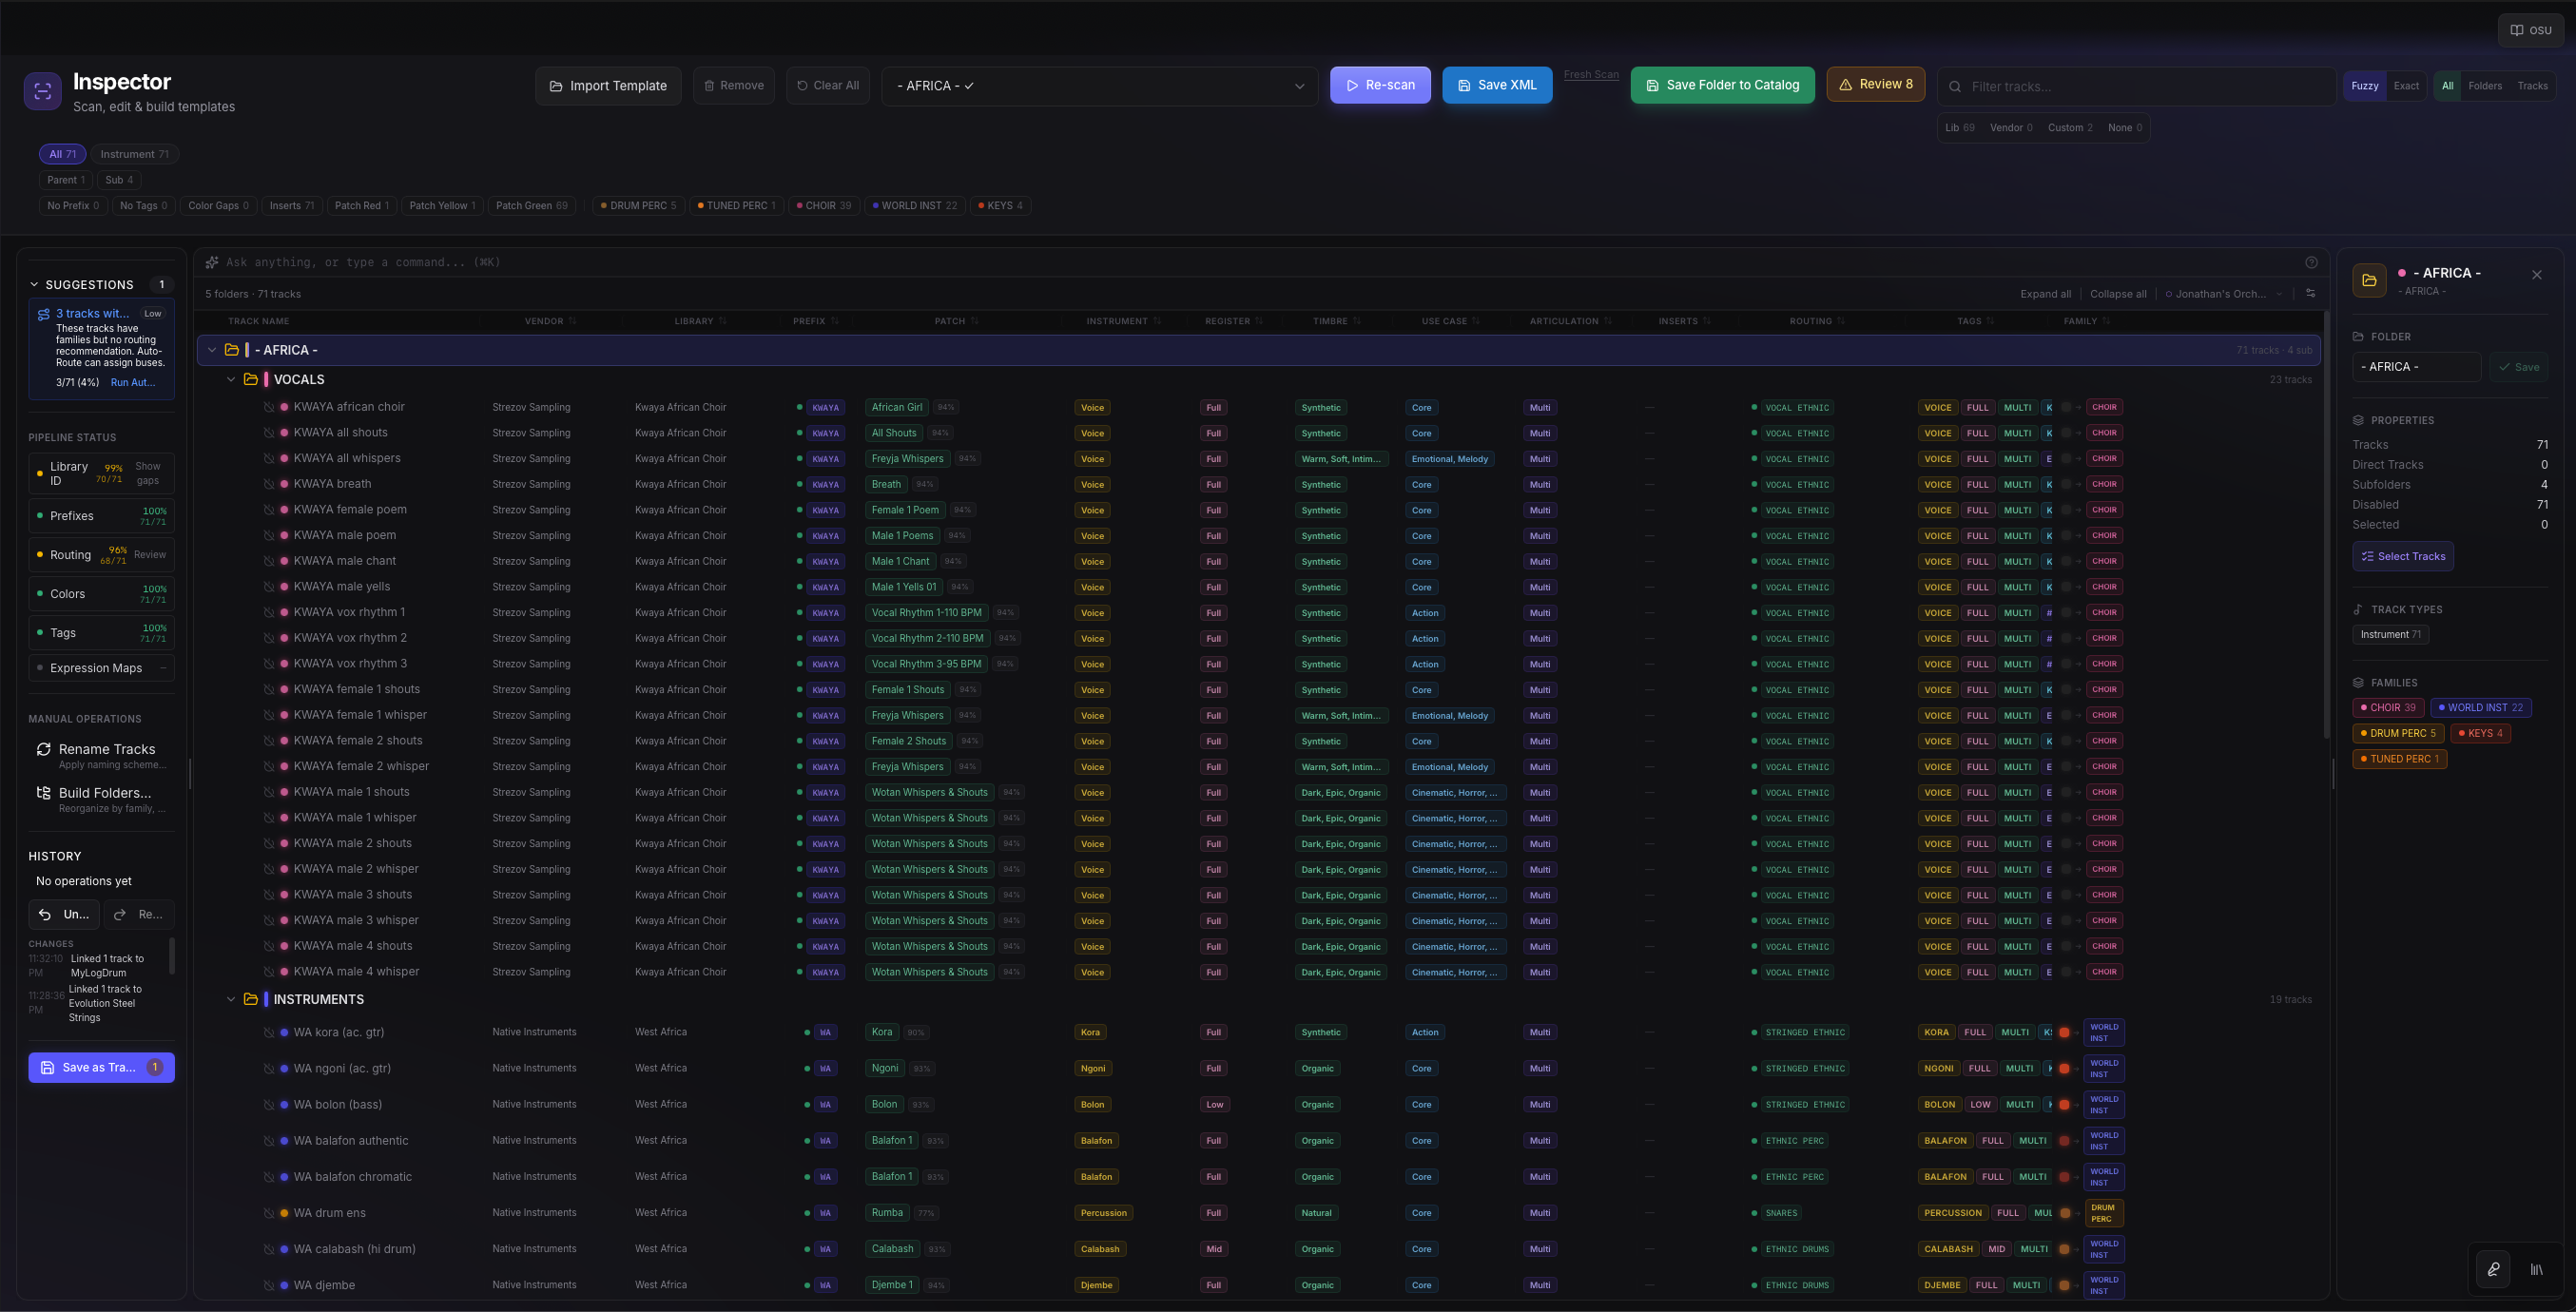Image resolution: width=2576 pixels, height=1312 pixels.
Task: Collapse the SUGGESTIONS section chevron
Action: 34,285
